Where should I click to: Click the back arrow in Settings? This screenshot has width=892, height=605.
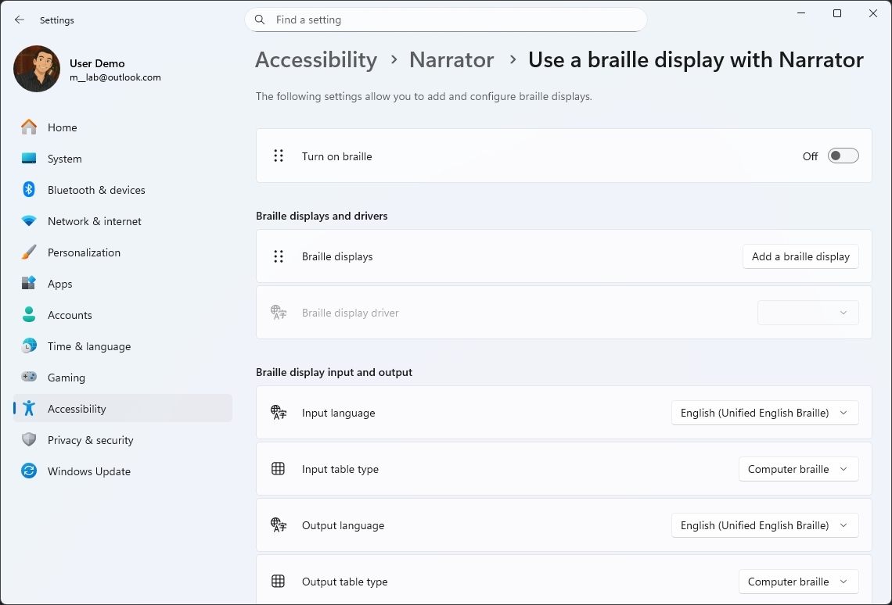click(20, 20)
